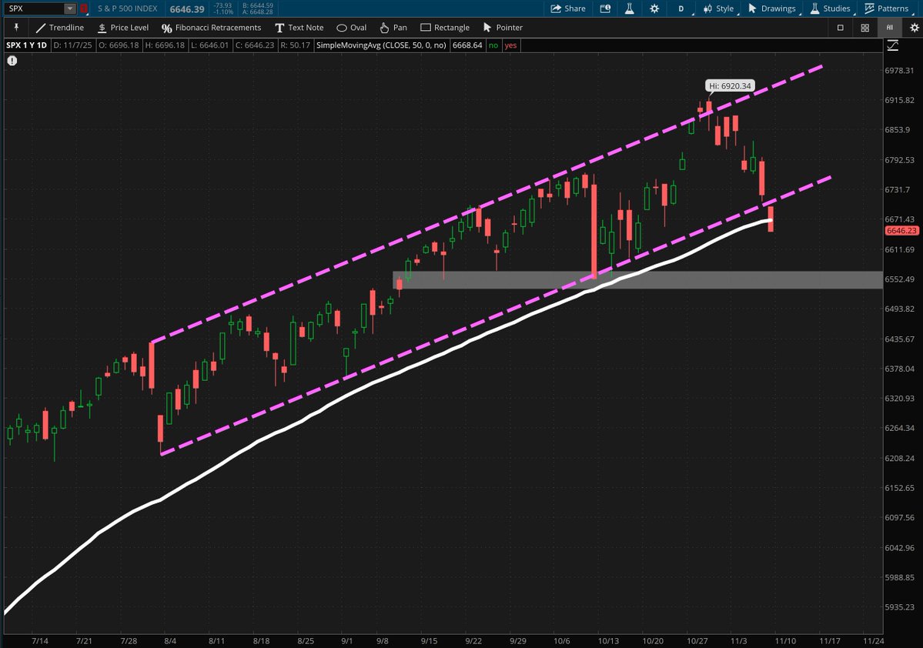
Task: Click the All button on the toolbar
Action: (889, 27)
